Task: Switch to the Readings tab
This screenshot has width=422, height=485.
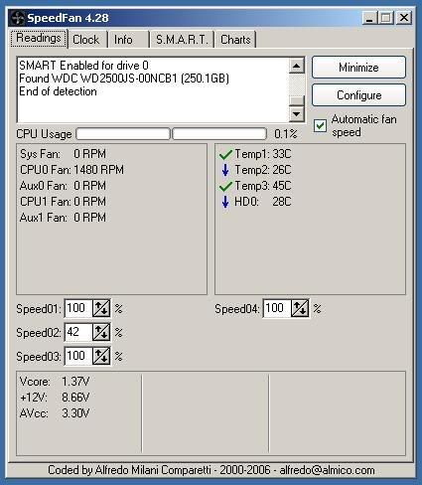Action: tap(39, 39)
